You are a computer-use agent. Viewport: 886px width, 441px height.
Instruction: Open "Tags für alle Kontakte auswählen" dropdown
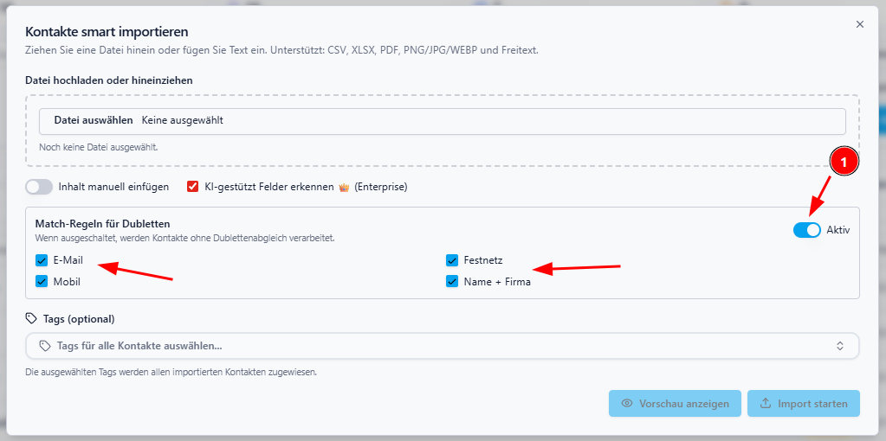point(433,346)
